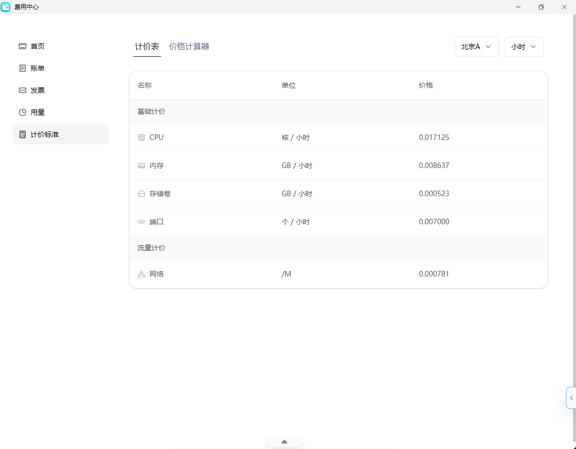This screenshot has height=449, width=576.
Task: Maximize the 费用中心 window
Action: point(541,7)
